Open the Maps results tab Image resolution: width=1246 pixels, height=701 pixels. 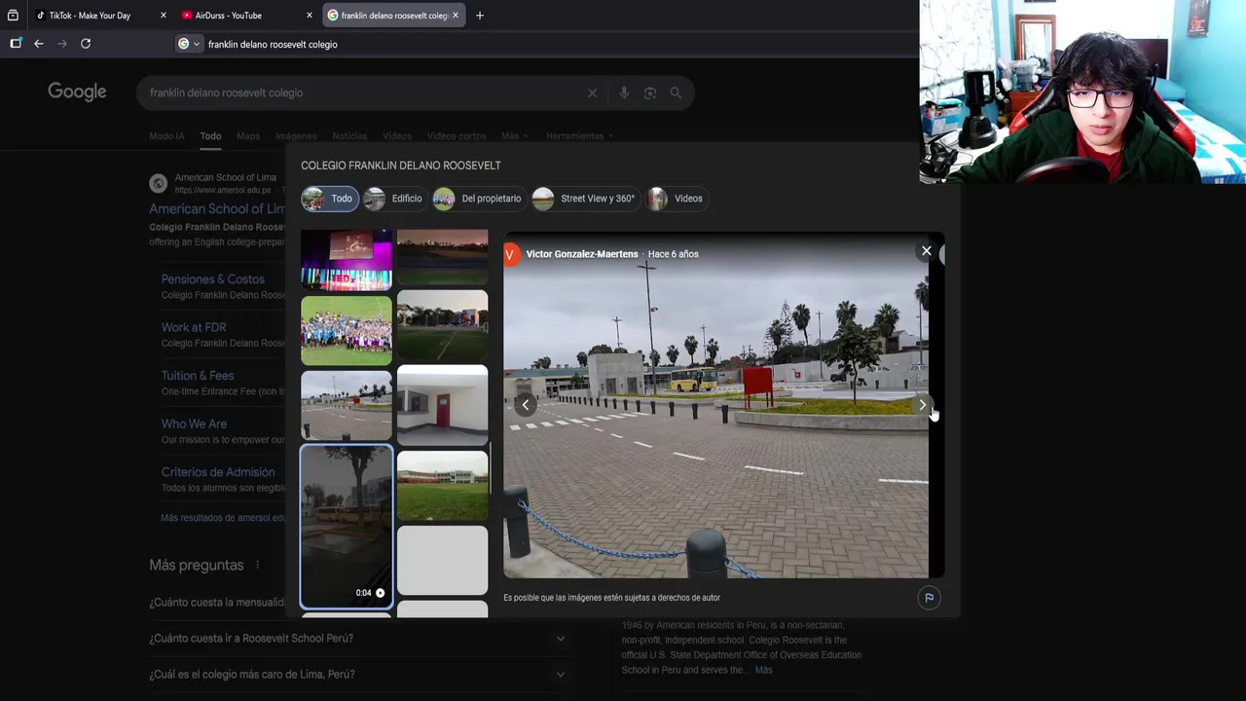coord(248,136)
